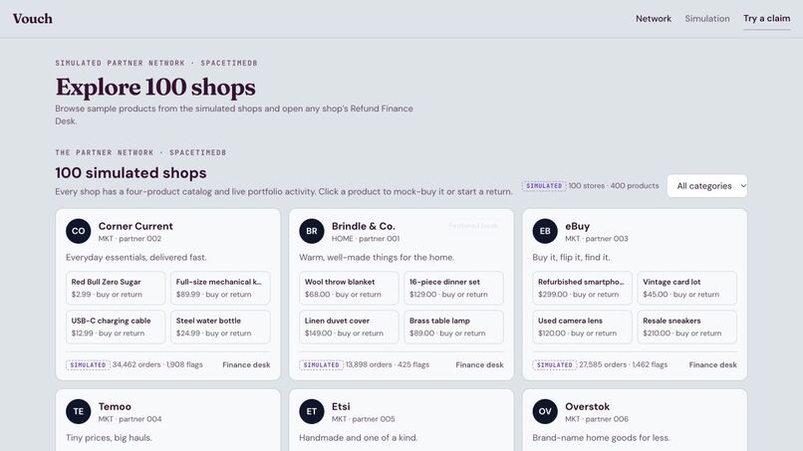Click the CO avatar for Corner Current
803x451 pixels.
[79, 231]
